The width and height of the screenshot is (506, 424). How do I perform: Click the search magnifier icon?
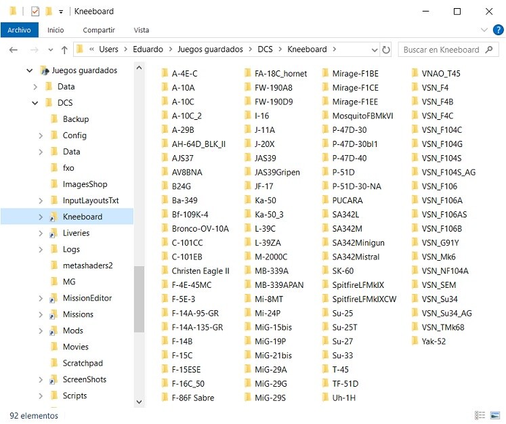pyautogui.click(x=489, y=49)
